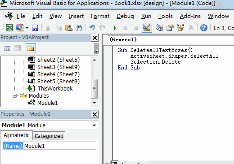Open the Insert UserForm dropdown arrow

click(x=27, y=28)
